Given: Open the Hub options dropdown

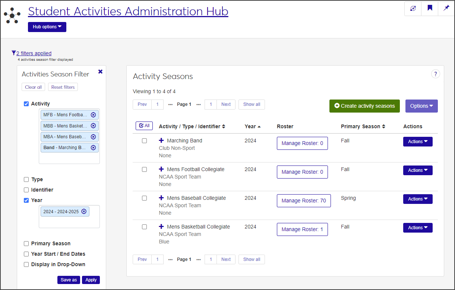Looking at the screenshot, I should click(x=47, y=27).
